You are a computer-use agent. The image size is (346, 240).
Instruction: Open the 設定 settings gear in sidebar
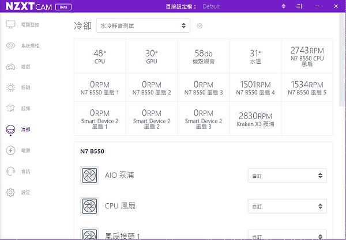click(10, 192)
